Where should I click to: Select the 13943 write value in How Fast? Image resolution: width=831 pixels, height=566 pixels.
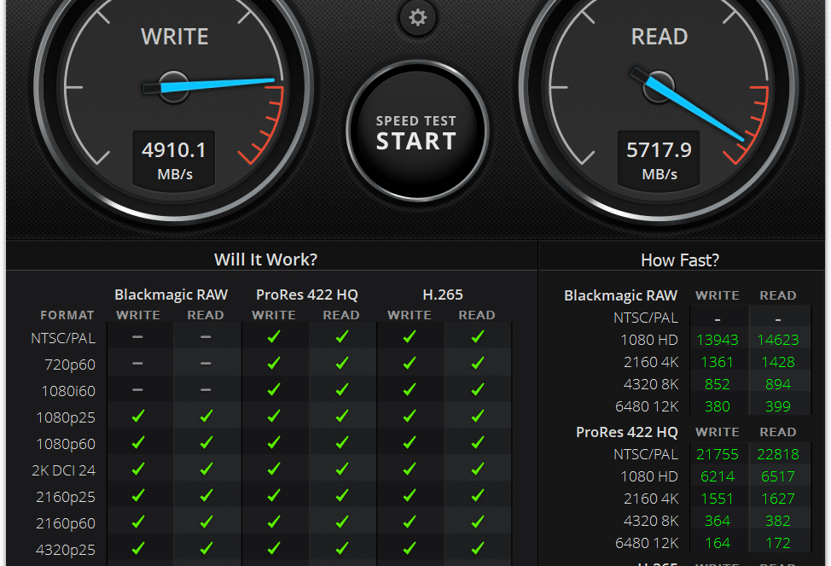pos(717,340)
